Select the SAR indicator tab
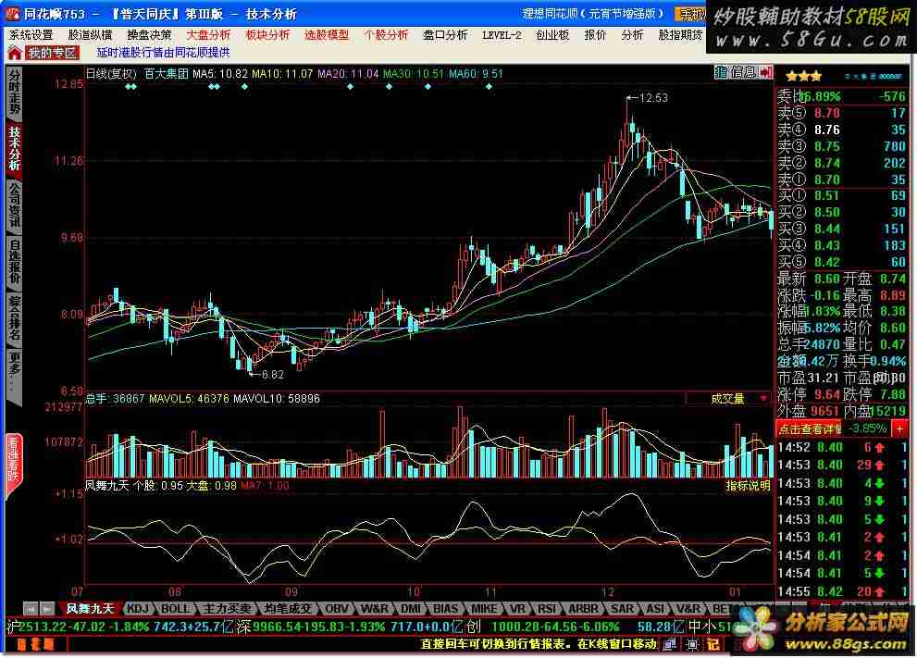The image size is (917, 658). pos(622,608)
